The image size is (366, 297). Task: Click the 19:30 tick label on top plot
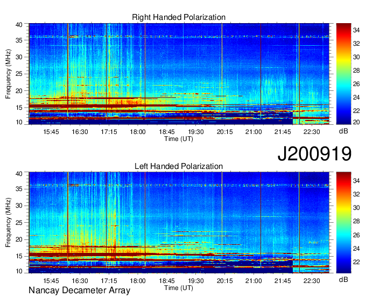point(195,132)
